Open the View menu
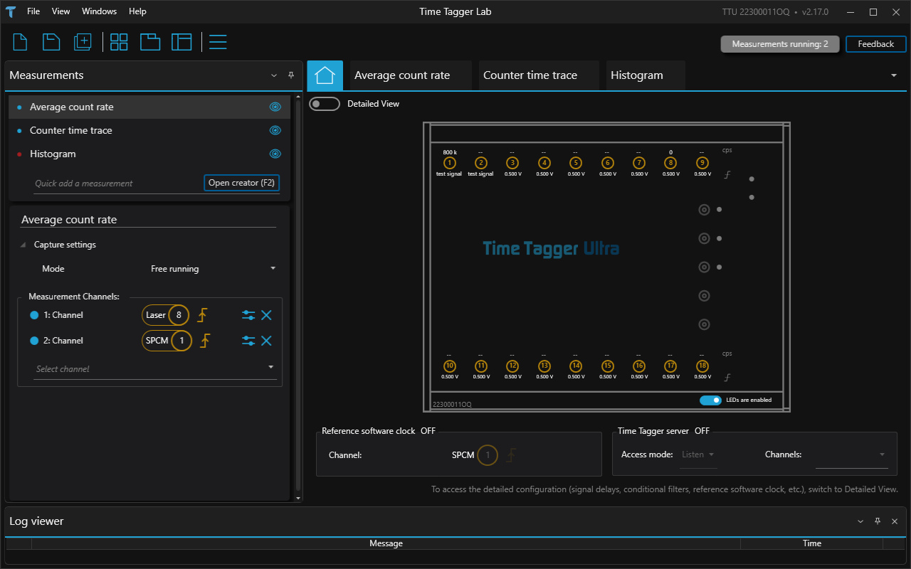911x569 pixels. pos(61,11)
